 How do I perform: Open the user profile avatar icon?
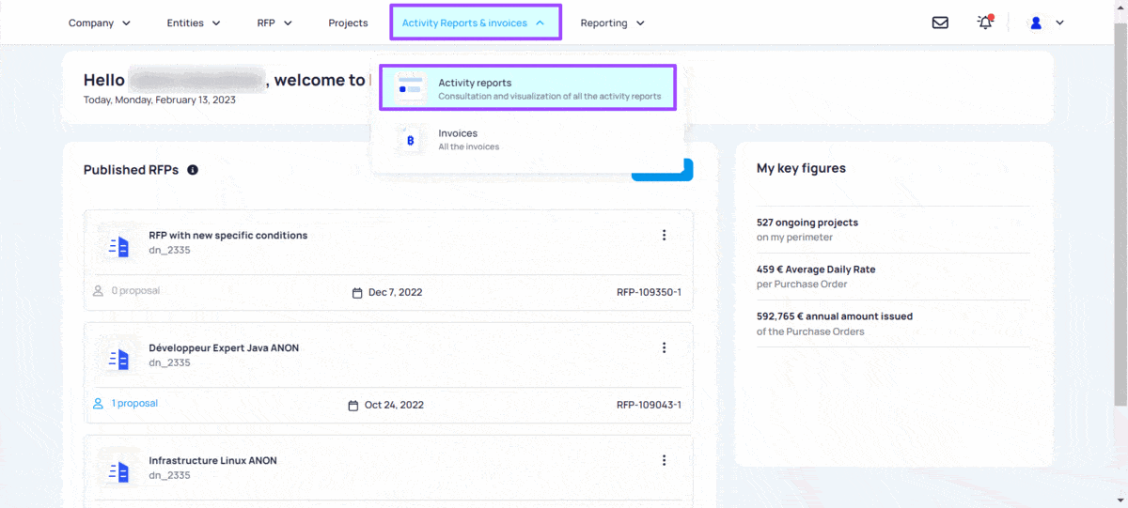(1036, 23)
